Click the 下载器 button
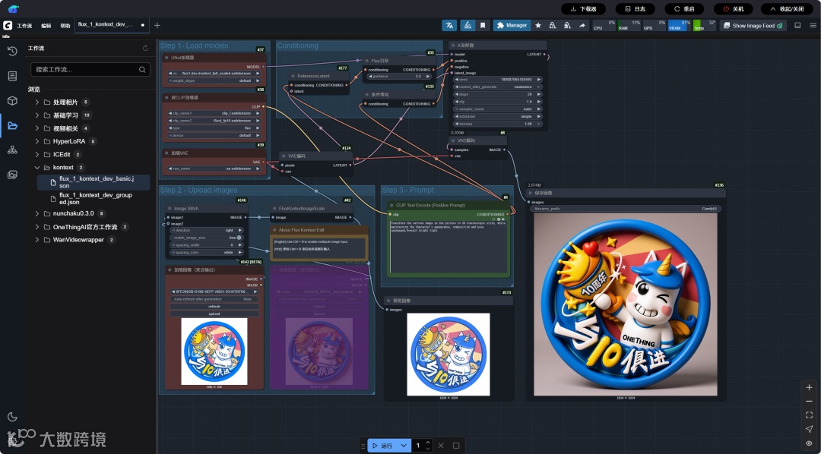Screen dimensions: 821x454 [x=583, y=9]
